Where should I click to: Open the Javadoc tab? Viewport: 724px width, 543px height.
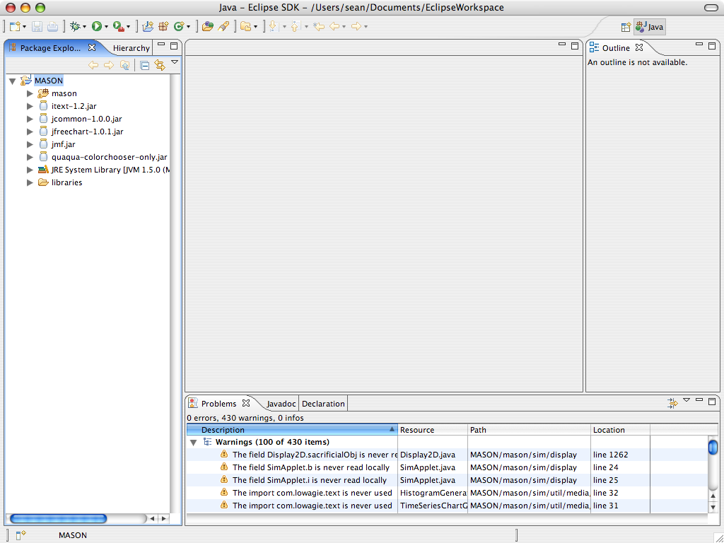(x=281, y=404)
